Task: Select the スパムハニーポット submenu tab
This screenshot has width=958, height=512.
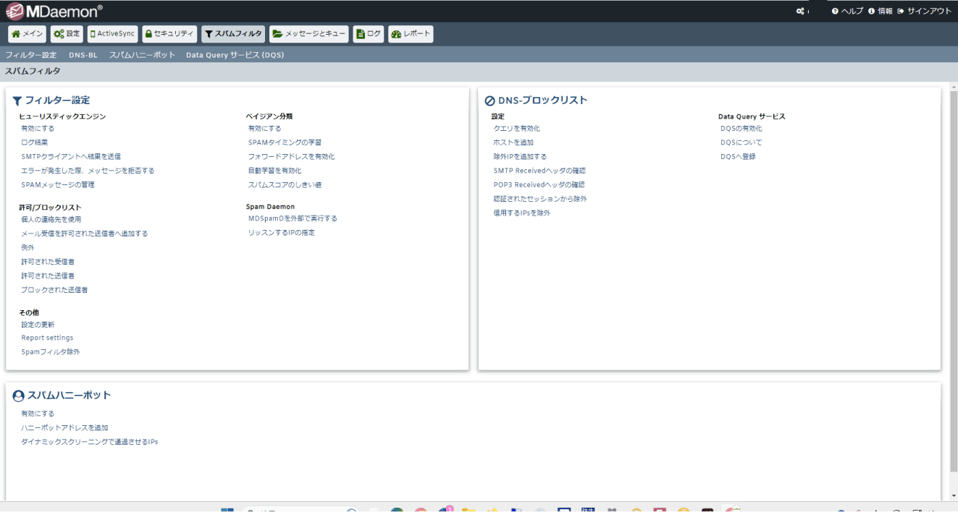Action: point(143,55)
